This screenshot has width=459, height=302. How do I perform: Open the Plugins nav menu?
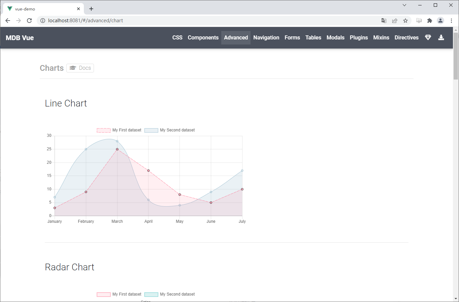click(x=359, y=38)
